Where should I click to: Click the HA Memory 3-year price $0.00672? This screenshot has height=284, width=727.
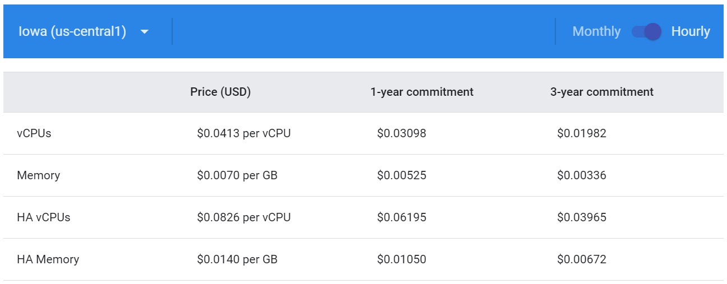(582, 259)
